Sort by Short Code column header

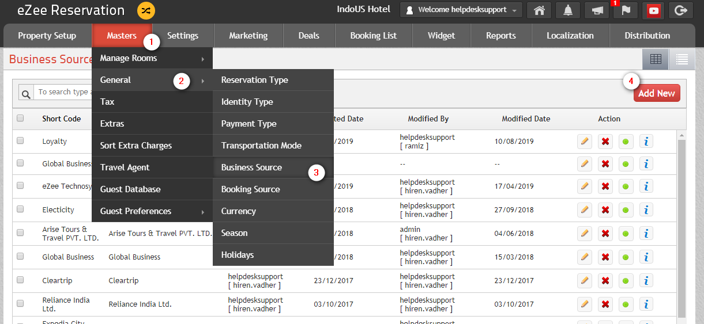[62, 119]
